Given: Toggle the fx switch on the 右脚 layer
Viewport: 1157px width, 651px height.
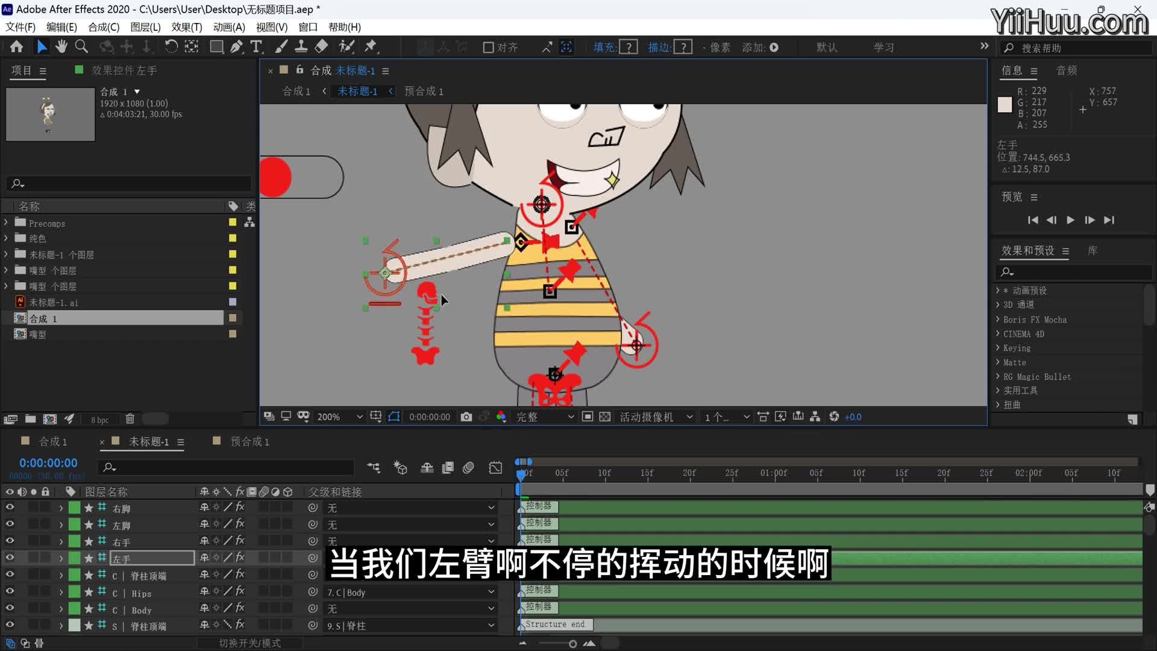Looking at the screenshot, I should (x=240, y=508).
